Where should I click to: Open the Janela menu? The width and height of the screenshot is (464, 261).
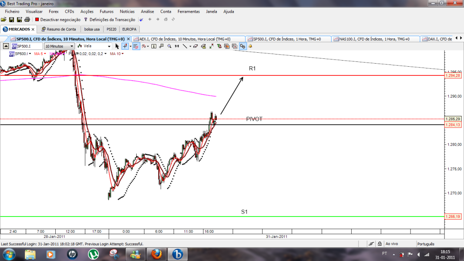pos(211,12)
